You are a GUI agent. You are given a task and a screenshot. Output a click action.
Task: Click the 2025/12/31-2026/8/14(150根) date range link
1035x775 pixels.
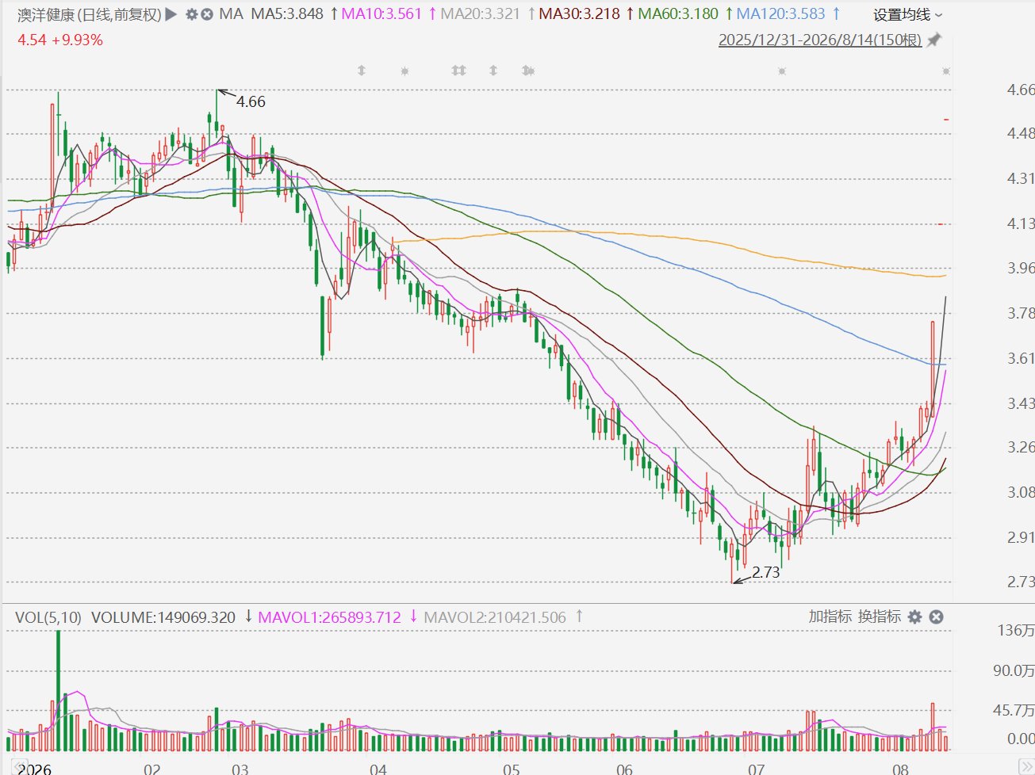[820, 40]
